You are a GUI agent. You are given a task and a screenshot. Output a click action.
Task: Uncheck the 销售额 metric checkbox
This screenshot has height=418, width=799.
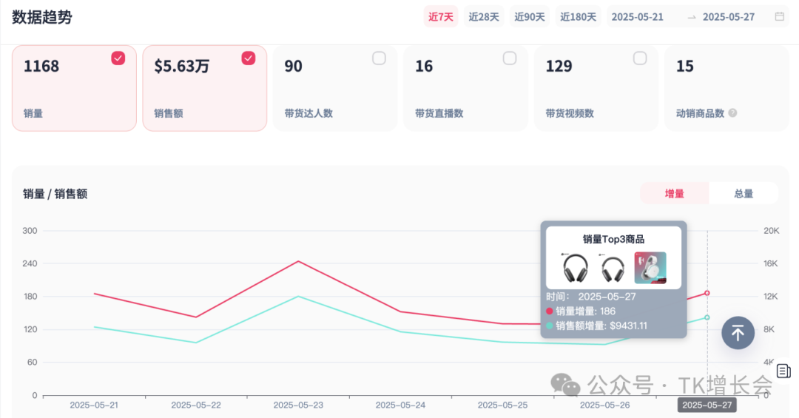coord(249,58)
